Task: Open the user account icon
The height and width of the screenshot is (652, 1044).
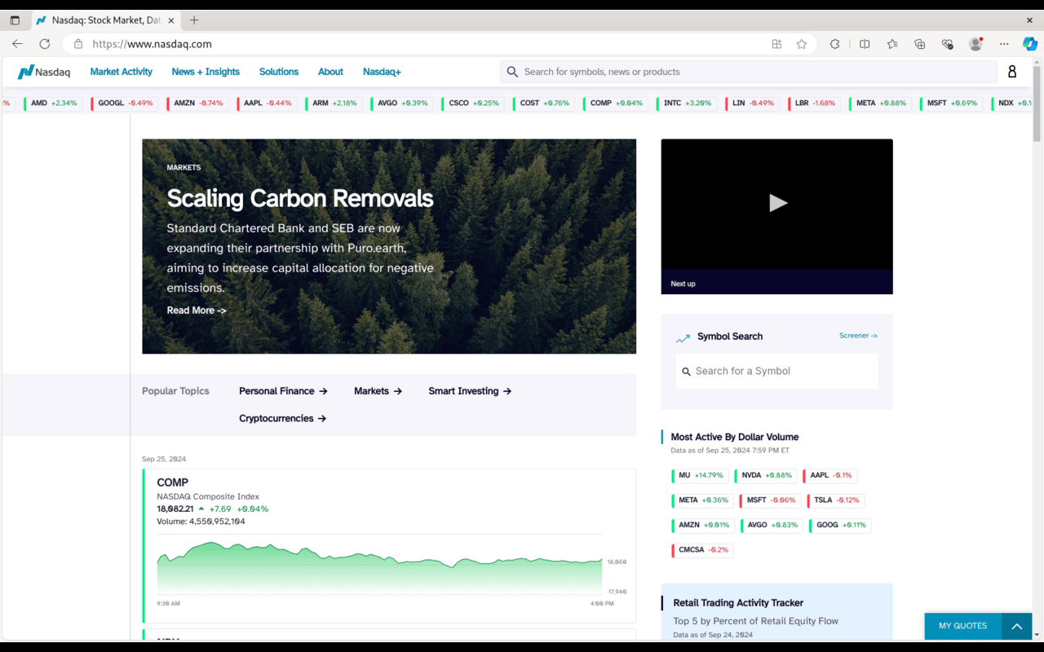Action: coord(1012,72)
